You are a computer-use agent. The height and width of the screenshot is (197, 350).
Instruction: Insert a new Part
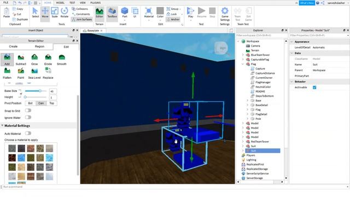point(125,13)
